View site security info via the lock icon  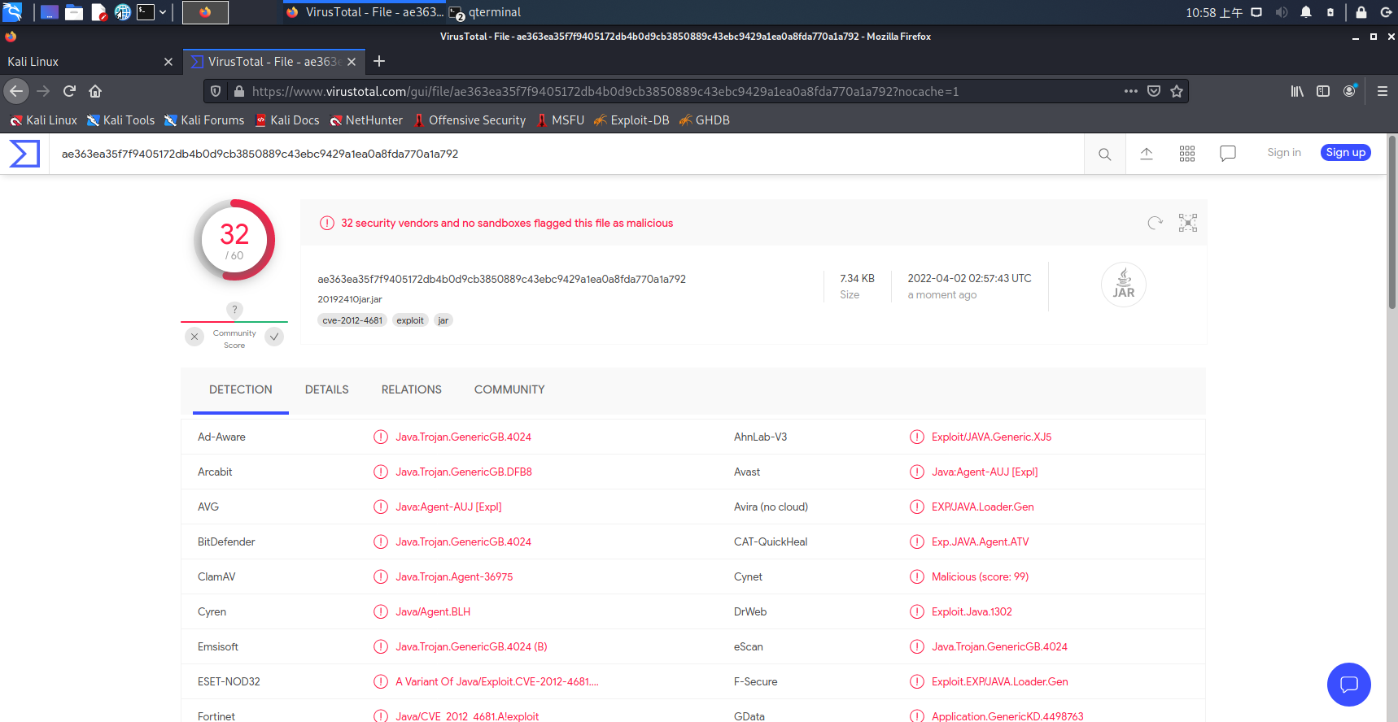tap(238, 91)
